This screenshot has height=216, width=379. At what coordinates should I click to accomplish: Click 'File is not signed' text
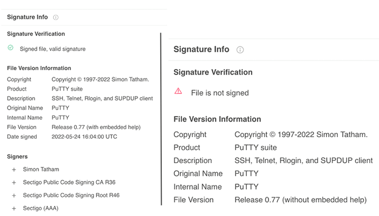click(x=220, y=93)
